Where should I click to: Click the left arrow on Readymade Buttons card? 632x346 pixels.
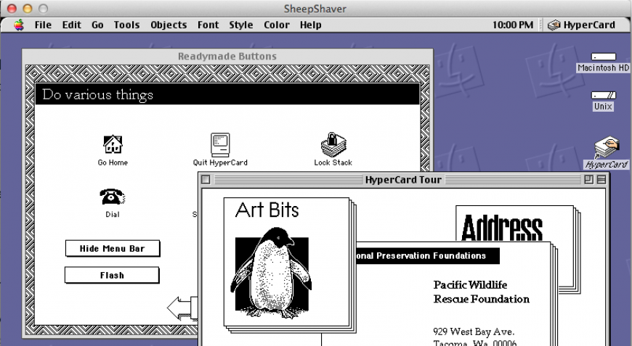[180, 308]
